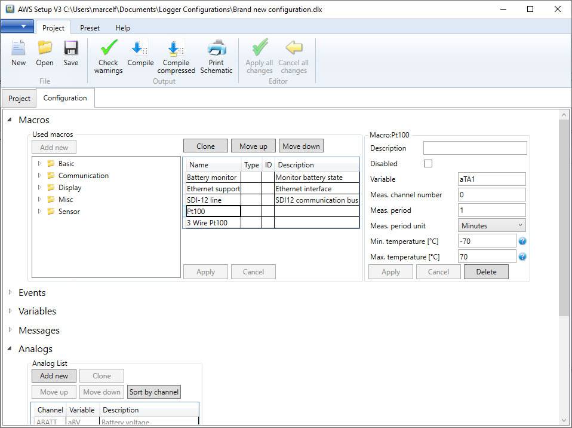Screen dimensions: 572x428
Task: Expand the Communication macro folder
Action: tap(39, 176)
